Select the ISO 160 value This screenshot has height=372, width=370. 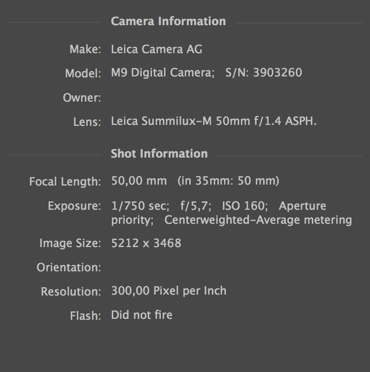[x=244, y=206]
